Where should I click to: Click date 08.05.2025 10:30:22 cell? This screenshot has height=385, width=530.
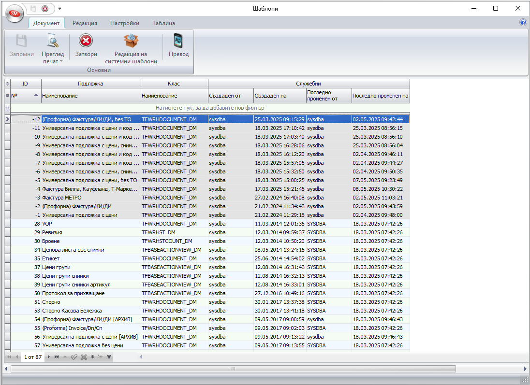tap(381, 189)
